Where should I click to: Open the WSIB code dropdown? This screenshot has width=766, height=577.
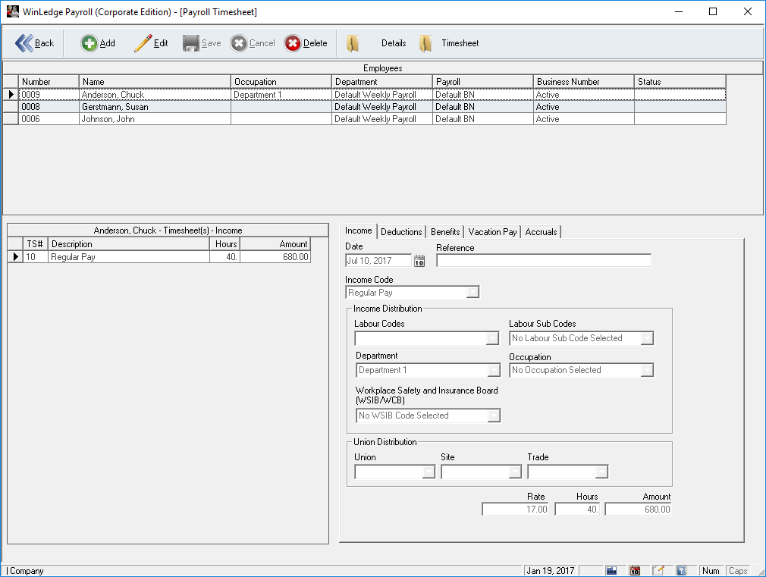(x=494, y=416)
